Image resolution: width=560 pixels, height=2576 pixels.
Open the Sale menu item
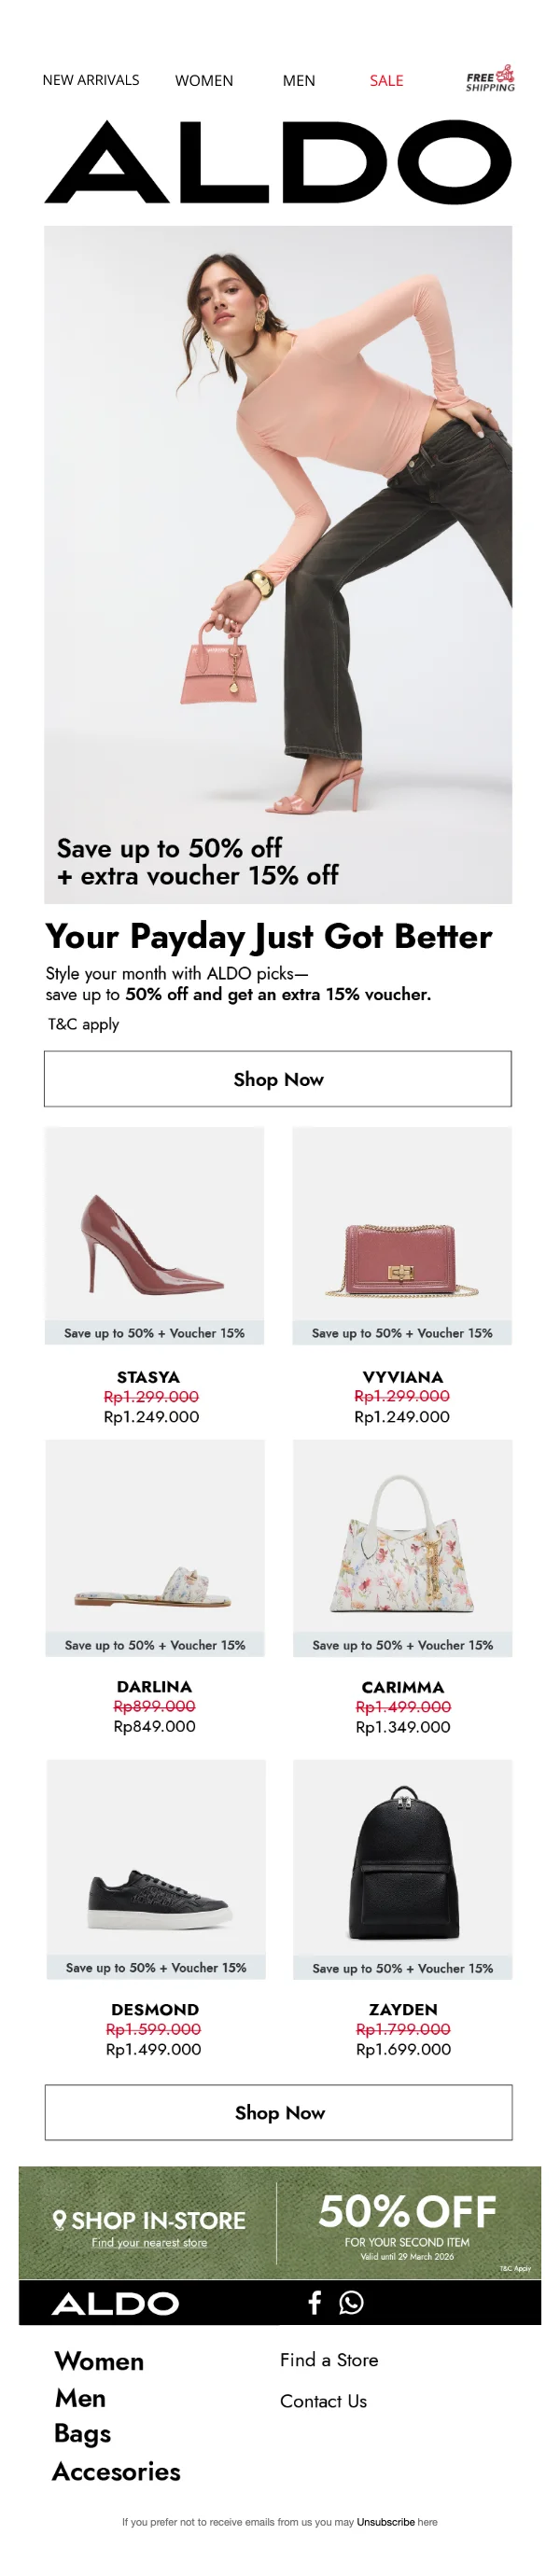(386, 81)
